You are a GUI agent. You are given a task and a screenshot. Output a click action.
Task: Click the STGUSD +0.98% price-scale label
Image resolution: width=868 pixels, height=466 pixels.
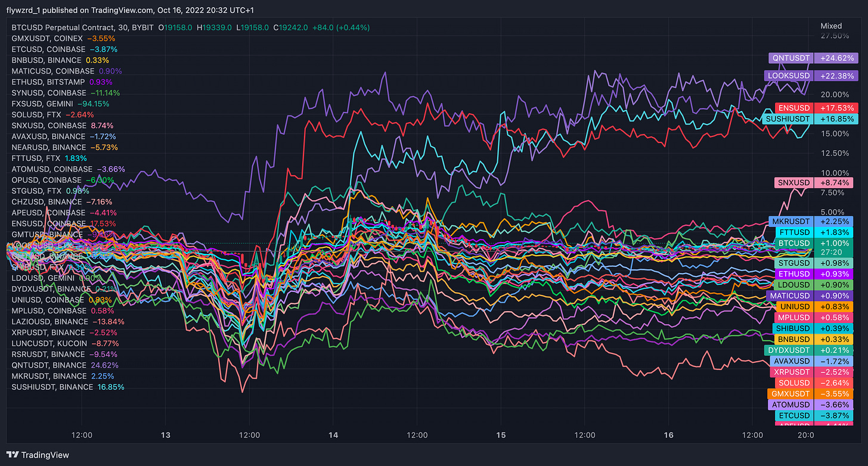click(814, 263)
